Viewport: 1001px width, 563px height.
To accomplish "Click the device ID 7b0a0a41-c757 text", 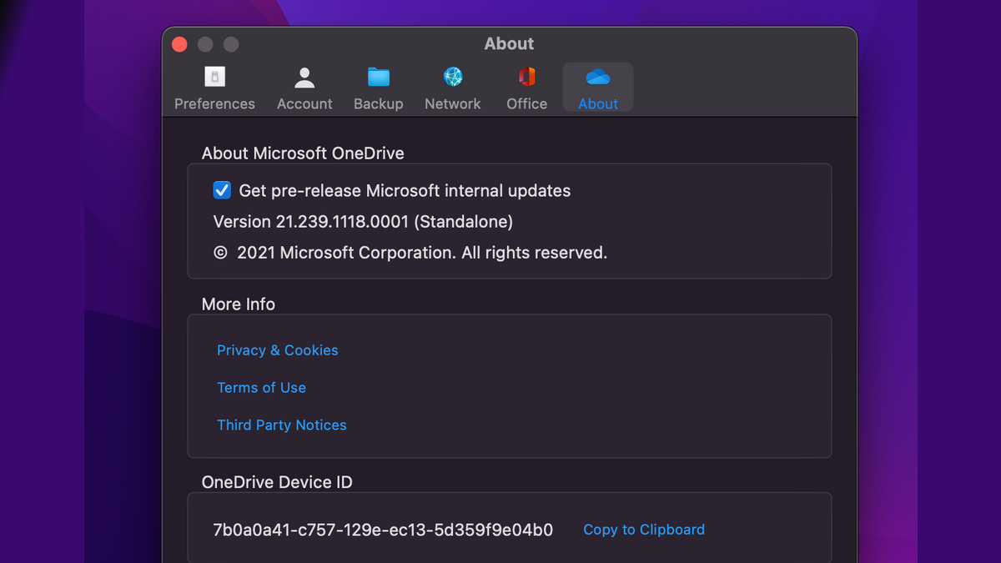I will click(383, 530).
